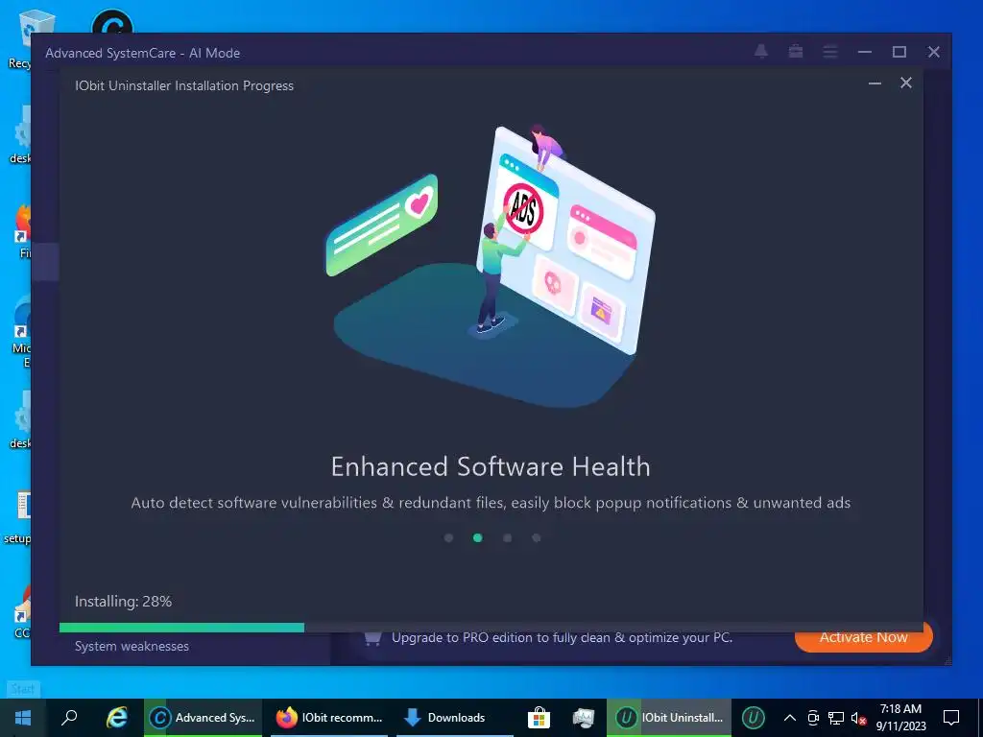
Task: Switch to Advanced SystemCare taskbar button
Action: [204, 718]
